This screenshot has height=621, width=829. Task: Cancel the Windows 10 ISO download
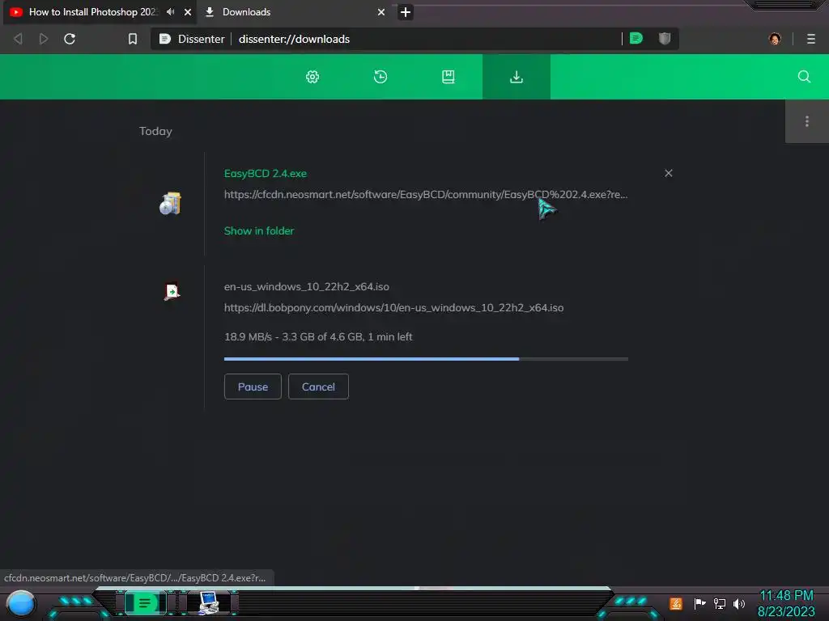318,387
